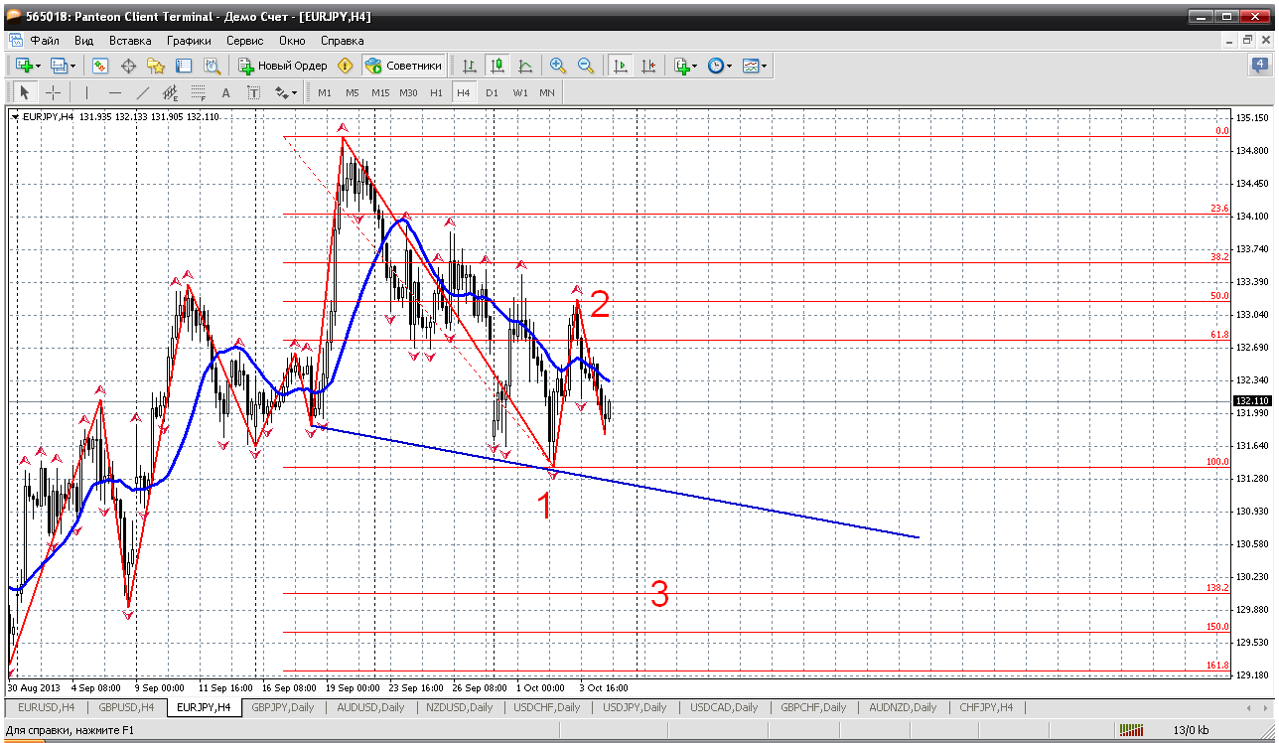Screen dimensions: 1279x743
Task: Switch timeframe to MN
Action: (547, 92)
